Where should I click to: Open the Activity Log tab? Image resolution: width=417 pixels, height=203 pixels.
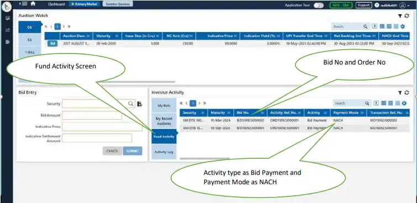[164, 152]
